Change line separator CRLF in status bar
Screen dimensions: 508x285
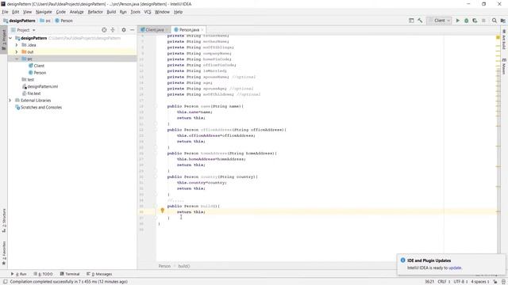pyautogui.click(x=444, y=282)
